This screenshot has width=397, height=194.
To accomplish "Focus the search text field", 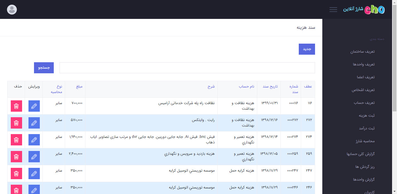I will pos(187,68).
